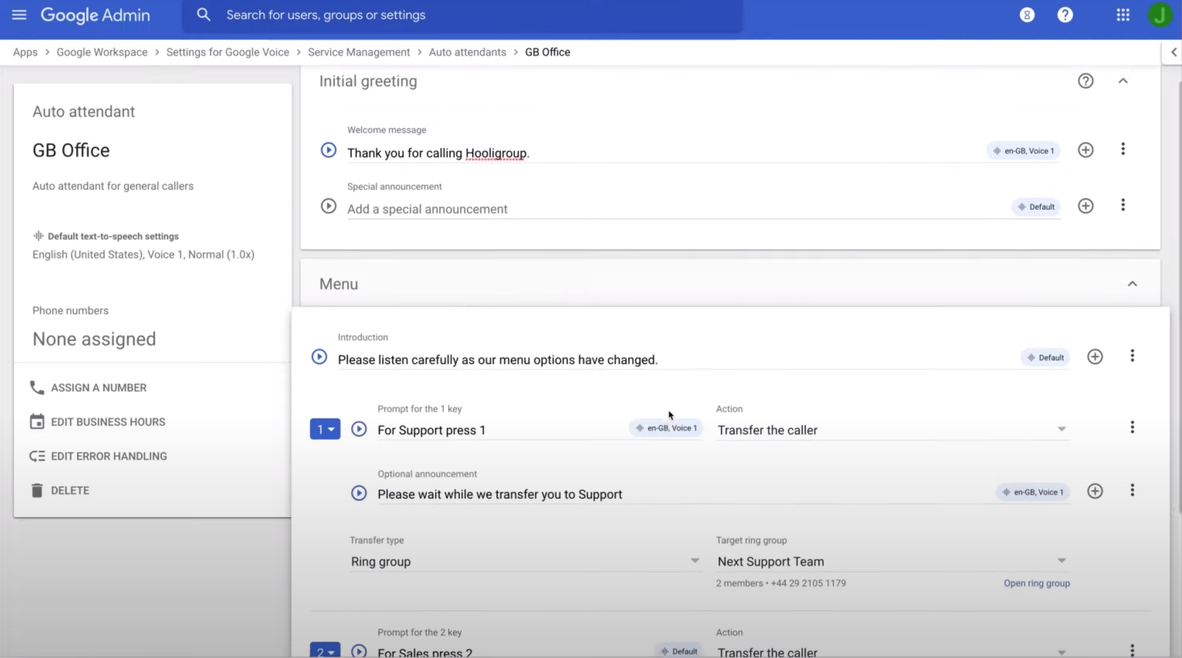This screenshot has height=658, width=1182.
Task: Click the help icon in Initial greeting header
Action: pyautogui.click(x=1086, y=80)
